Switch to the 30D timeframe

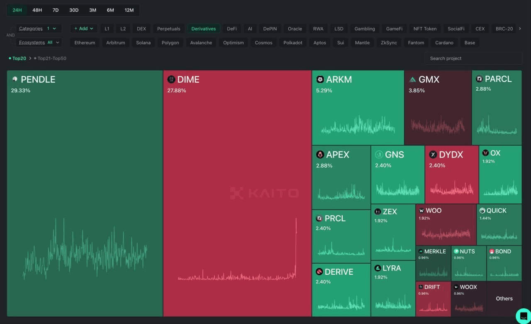click(x=74, y=10)
